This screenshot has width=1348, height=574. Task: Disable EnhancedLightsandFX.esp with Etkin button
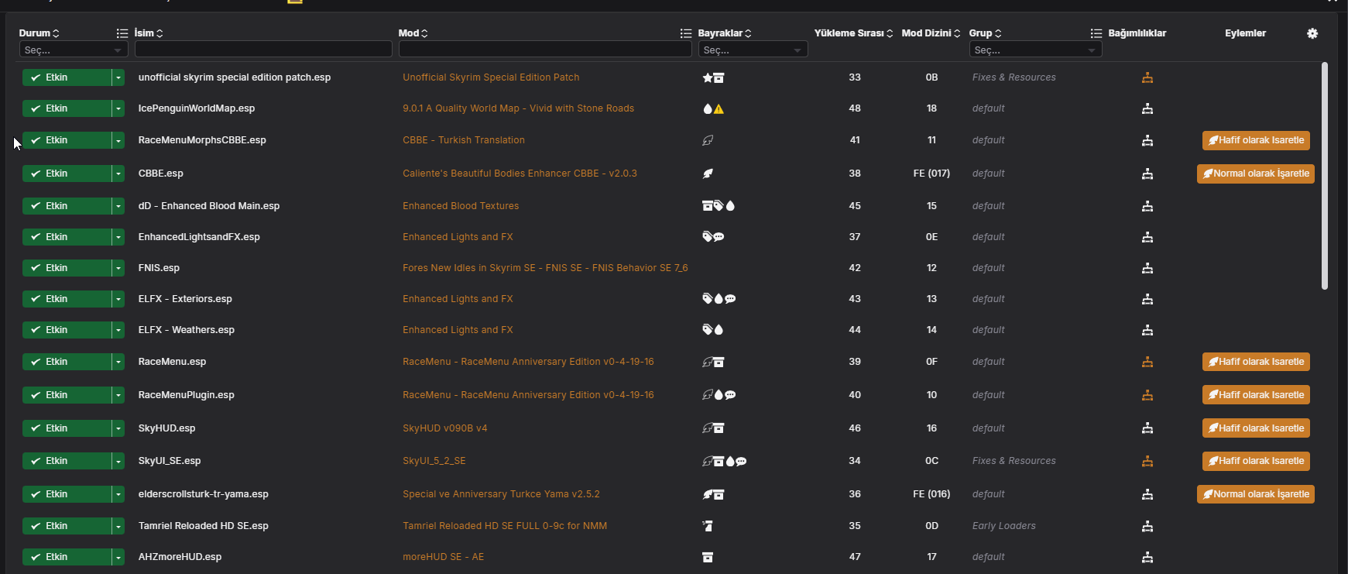coord(67,237)
